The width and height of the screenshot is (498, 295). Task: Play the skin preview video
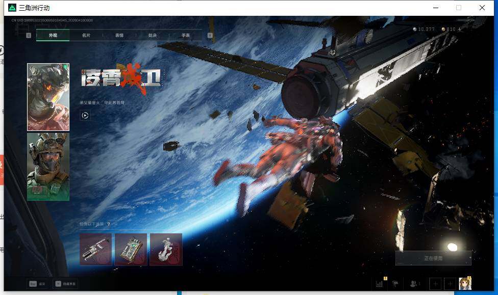point(85,115)
